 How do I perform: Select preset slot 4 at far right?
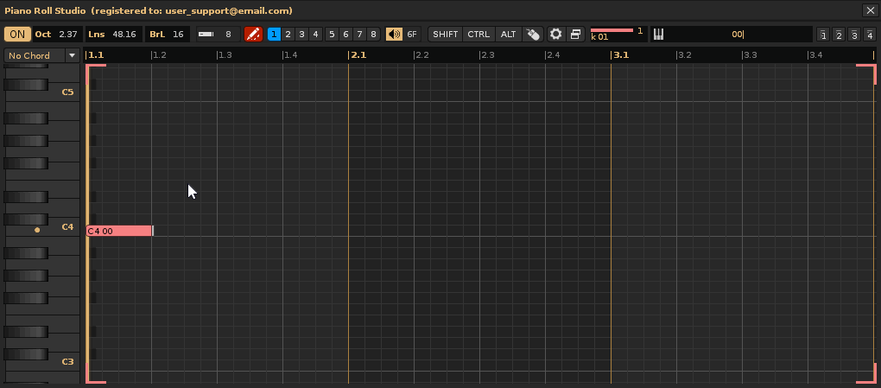[x=870, y=35]
